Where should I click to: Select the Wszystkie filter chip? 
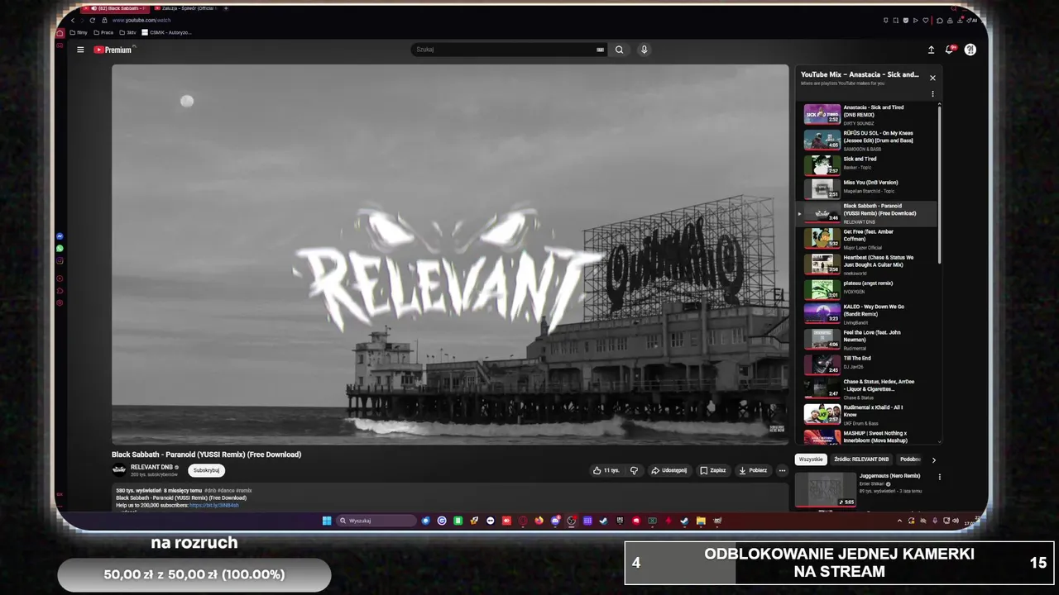click(811, 459)
